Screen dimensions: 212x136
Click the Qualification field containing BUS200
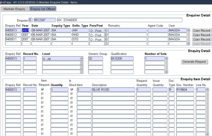tap(122, 58)
